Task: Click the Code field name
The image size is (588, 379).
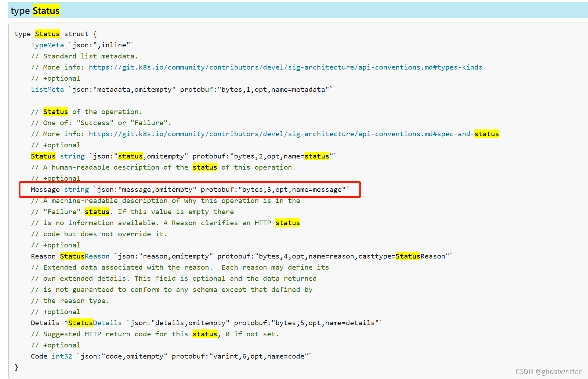Action: (x=39, y=356)
